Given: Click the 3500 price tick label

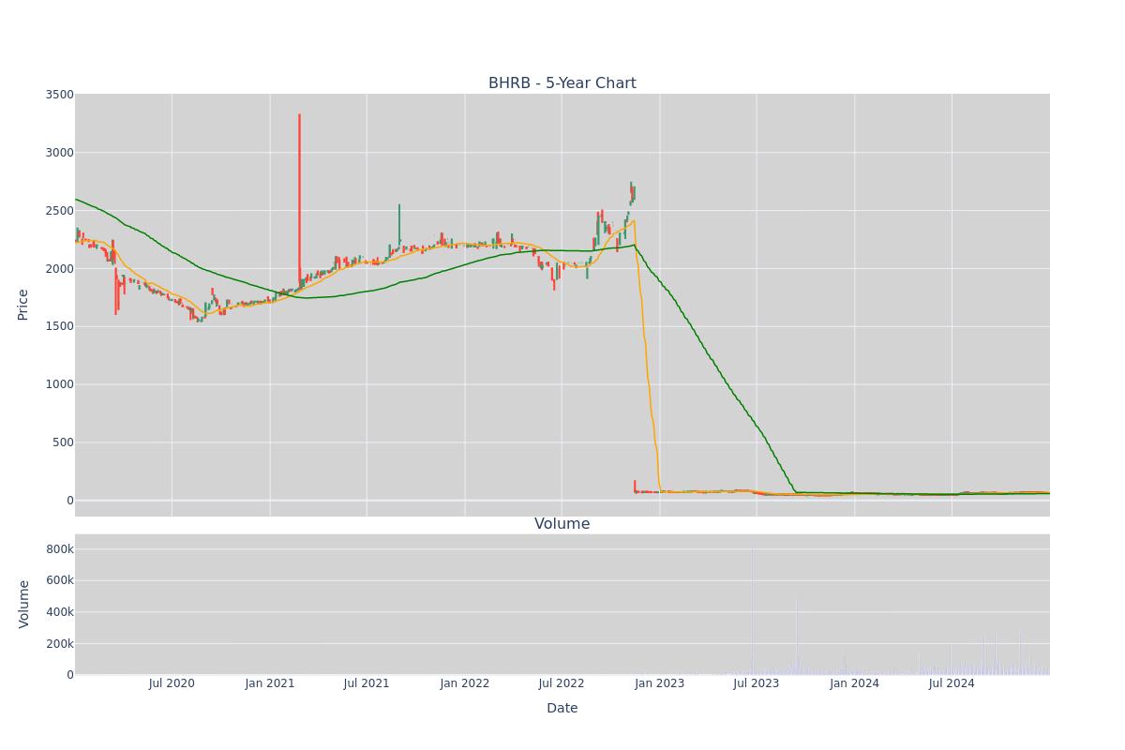Looking at the screenshot, I should (x=58, y=95).
